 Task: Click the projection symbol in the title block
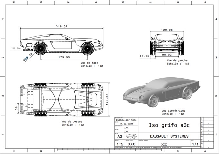click(x=132, y=136)
